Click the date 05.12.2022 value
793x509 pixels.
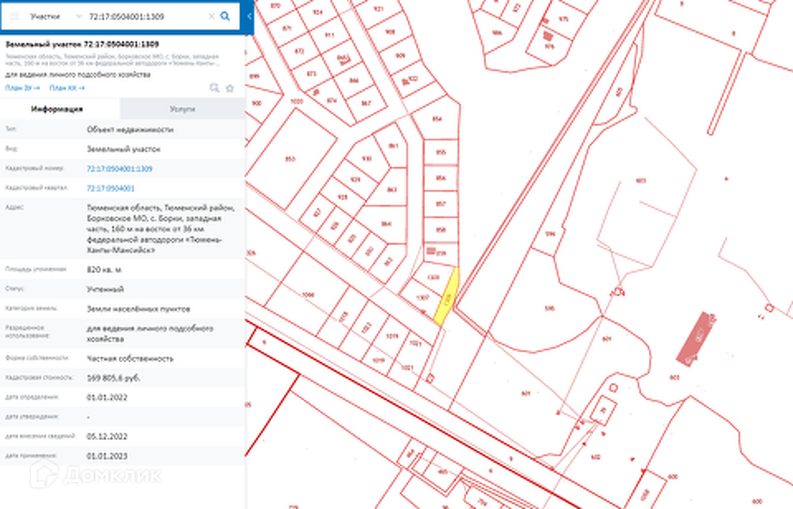click(107, 436)
